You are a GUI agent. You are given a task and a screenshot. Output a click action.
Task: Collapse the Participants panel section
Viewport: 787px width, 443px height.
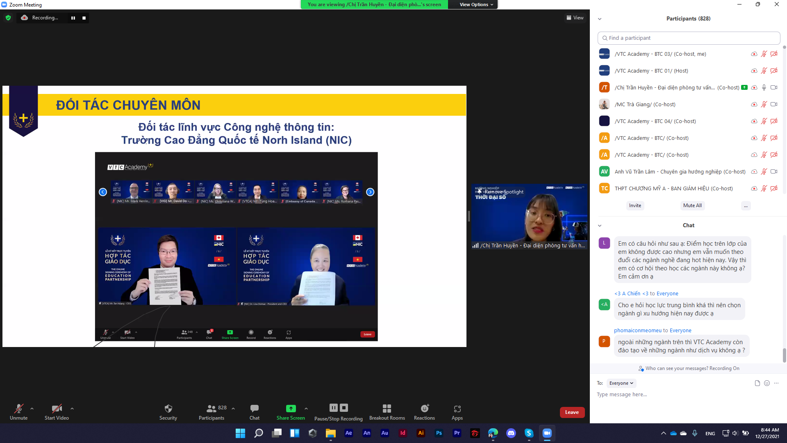600,19
